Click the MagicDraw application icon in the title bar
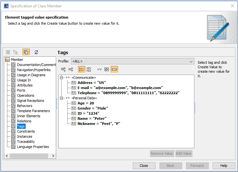238x172 pixels. click(x=6, y=6)
